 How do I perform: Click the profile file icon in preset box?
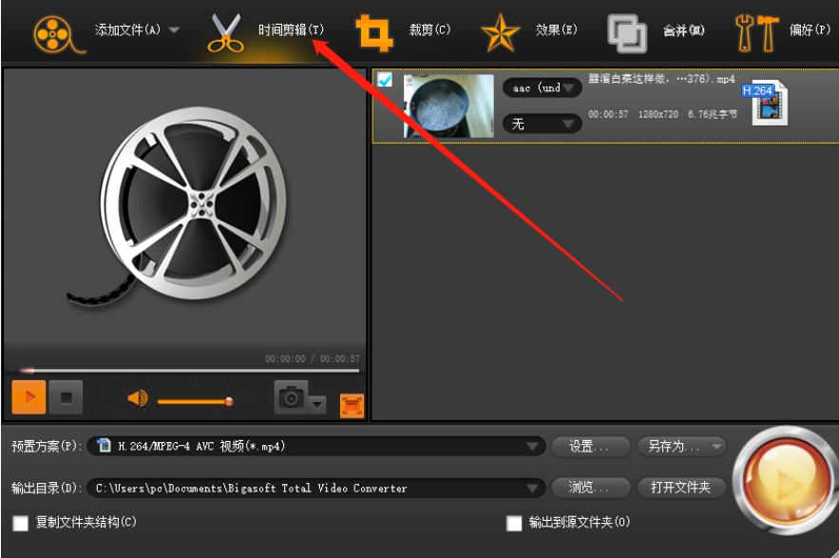(104, 445)
